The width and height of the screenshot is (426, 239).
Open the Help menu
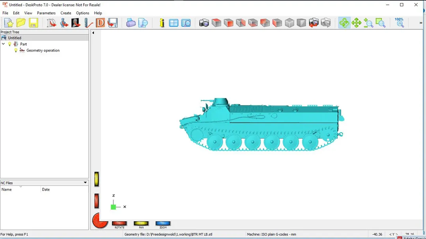click(x=98, y=13)
